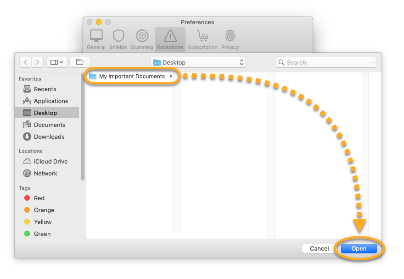Select iCloud Drive location
Image resolution: width=404 pixels, height=279 pixels.
(47, 161)
